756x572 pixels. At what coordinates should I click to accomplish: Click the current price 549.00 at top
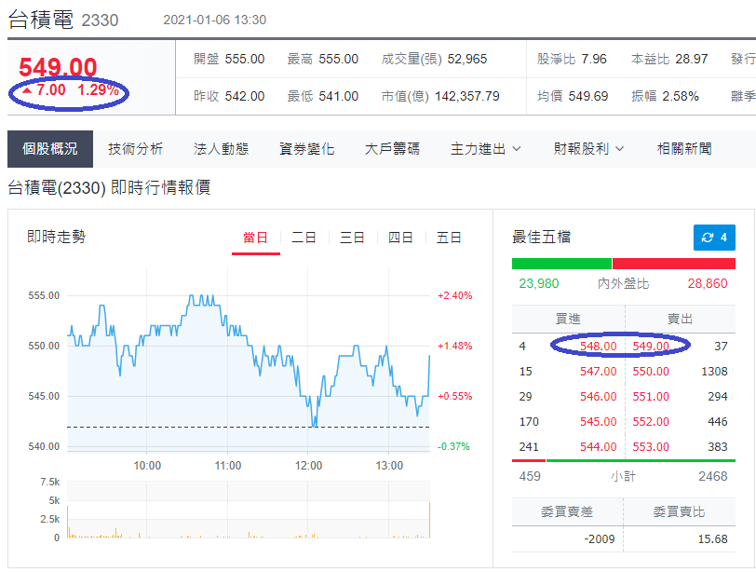[x=58, y=67]
